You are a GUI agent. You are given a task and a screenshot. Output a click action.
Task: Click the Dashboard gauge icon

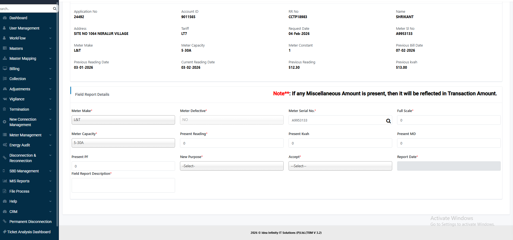pyautogui.click(x=5, y=18)
